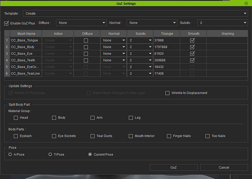Uncheck Smooth for CC_Base_Tongue

[192, 40]
